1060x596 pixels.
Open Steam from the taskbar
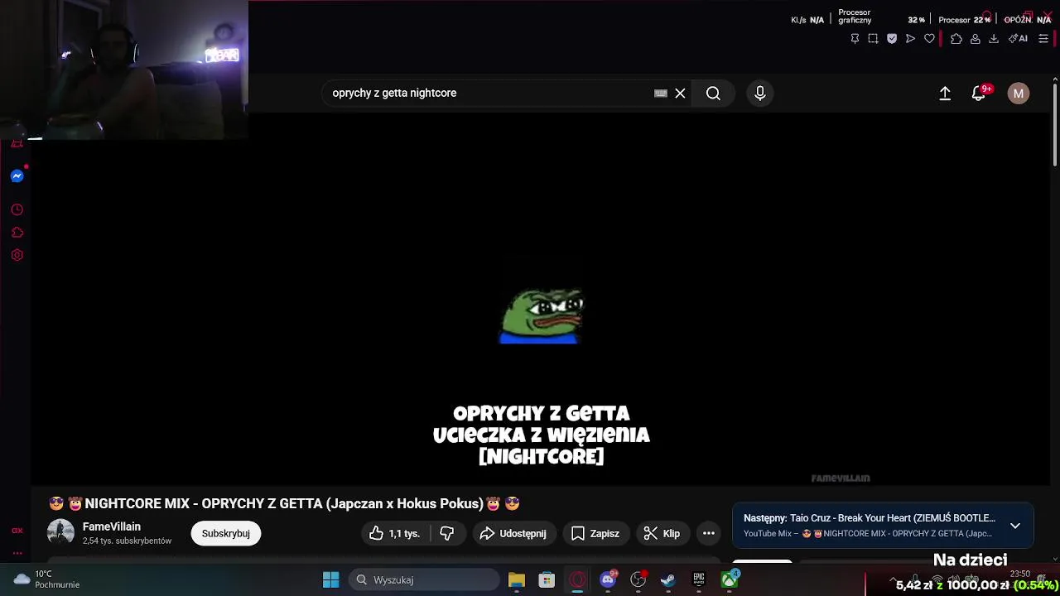point(668,579)
